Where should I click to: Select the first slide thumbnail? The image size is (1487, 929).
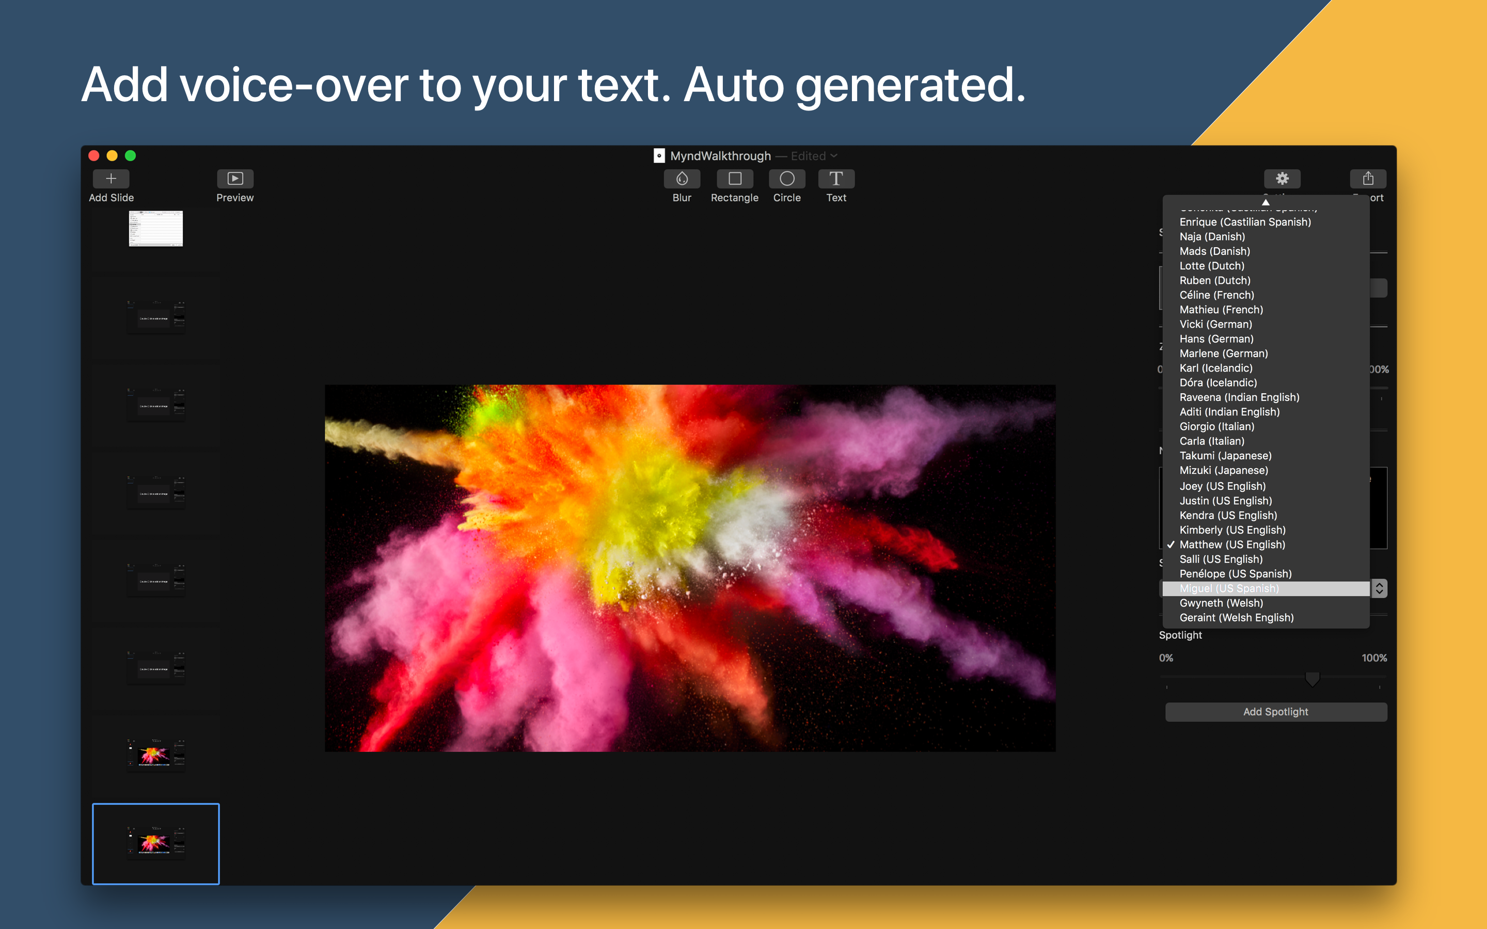coord(155,229)
